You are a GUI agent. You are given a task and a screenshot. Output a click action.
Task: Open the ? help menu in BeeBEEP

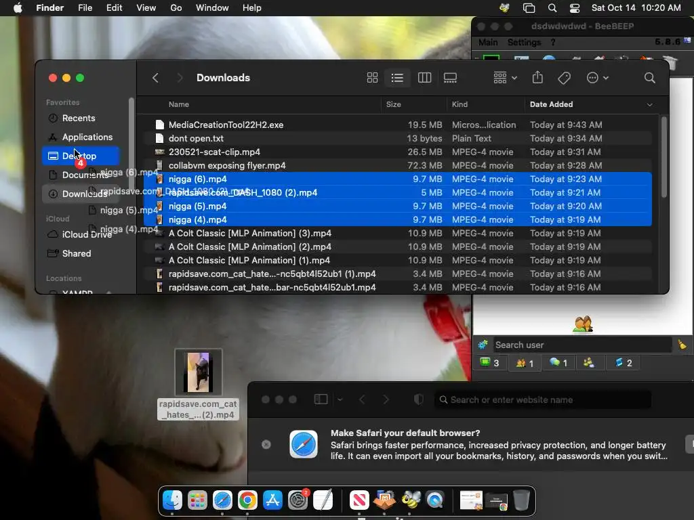553,43
